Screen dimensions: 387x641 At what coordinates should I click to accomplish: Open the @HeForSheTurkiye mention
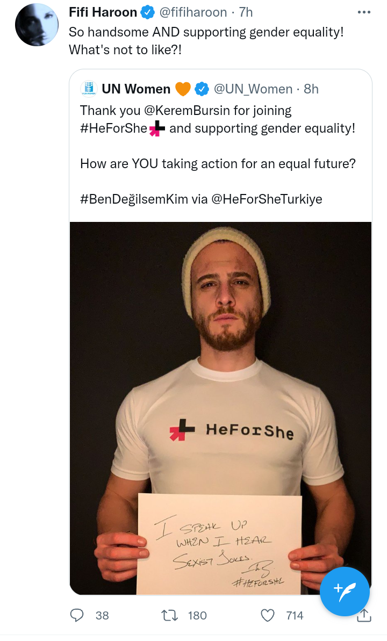click(x=266, y=199)
